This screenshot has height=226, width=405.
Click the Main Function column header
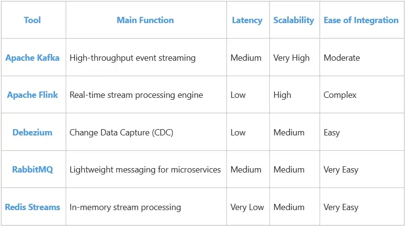point(145,20)
